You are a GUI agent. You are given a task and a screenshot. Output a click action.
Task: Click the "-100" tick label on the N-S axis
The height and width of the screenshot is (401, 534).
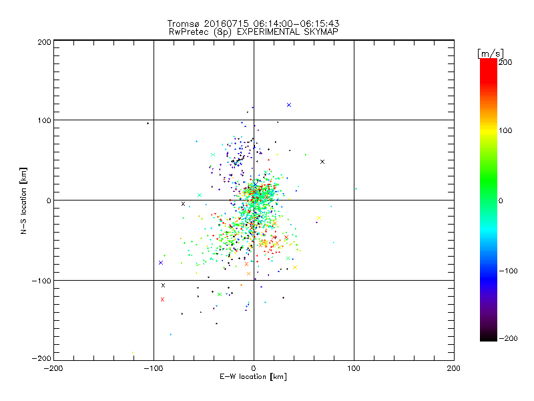pos(41,281)
